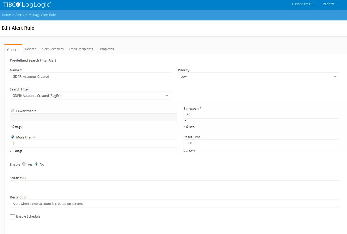The width and height of the screenshot is (347, 234).
Task: Edit the Description field
Action: pyautogui.click(x=174, y=203)
